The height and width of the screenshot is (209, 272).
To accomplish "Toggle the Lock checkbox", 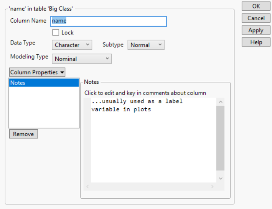I will point(56,33).
